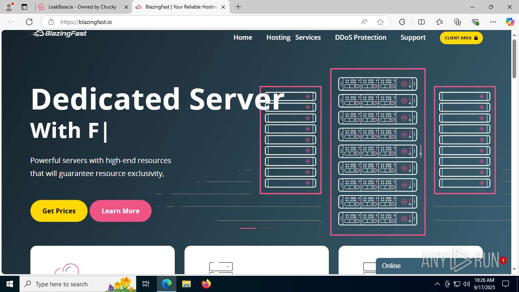Screen dimensions: 519x292
Task: Open the Favorites list icon
Action: (440, 22)
